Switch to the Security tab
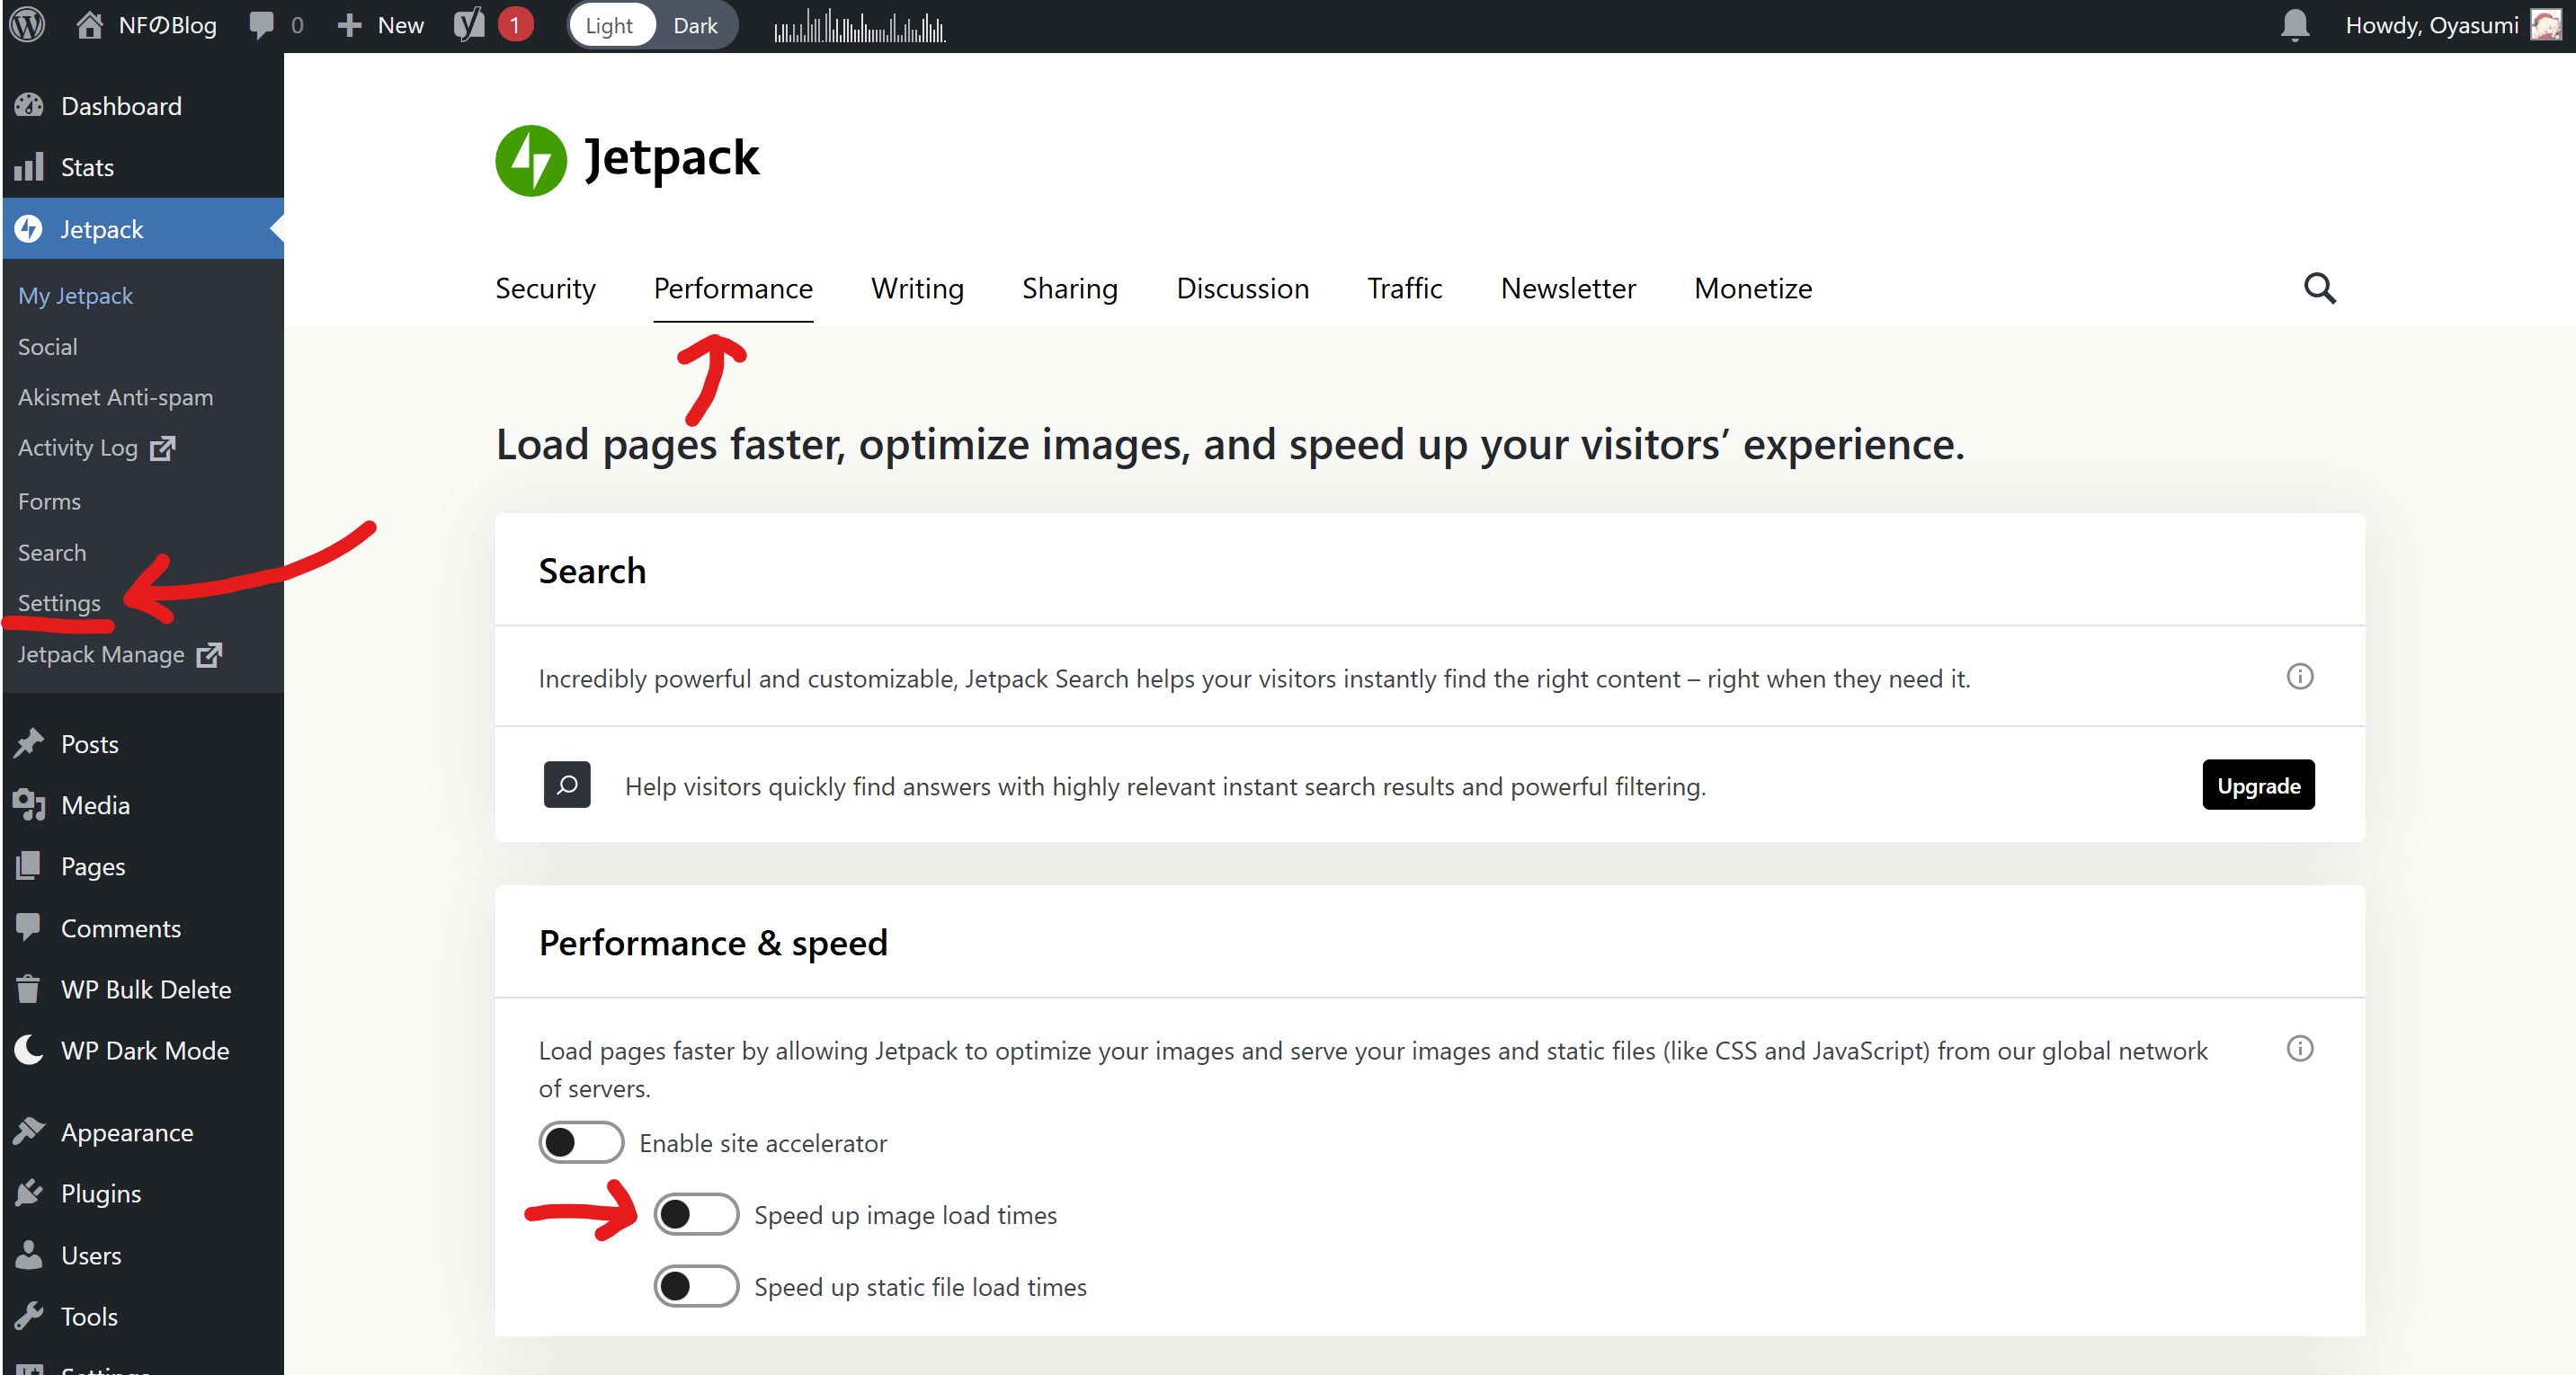The width and height of the screenshot is (2576, 1375). [x=545, y=288]
